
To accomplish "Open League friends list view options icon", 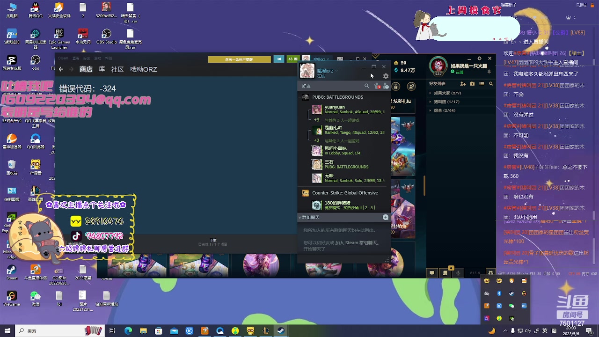I will tap(482, 84).
